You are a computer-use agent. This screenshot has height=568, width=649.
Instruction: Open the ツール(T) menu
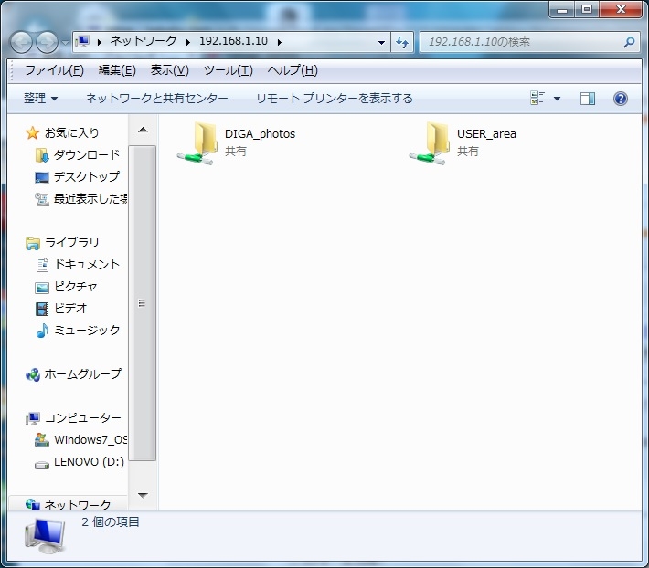pos(228,70)
